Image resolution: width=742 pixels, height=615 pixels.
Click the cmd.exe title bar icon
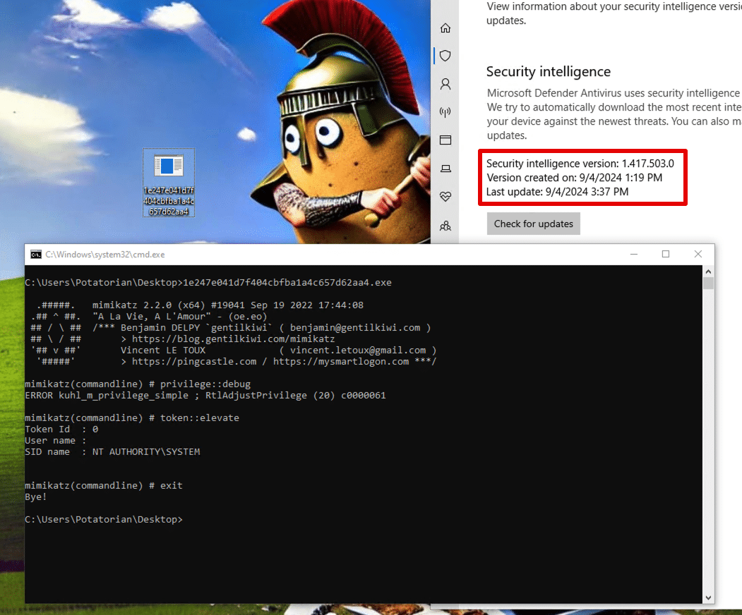[36, 255]
